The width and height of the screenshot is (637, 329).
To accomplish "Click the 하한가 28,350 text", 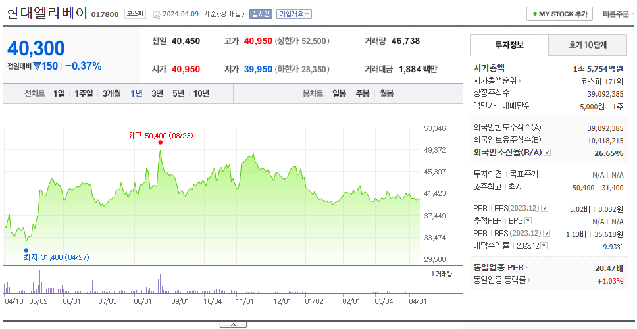I will tap(302, 70).
